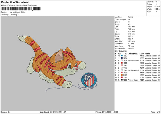Click the Production Worksheet title
Image resolution: width=161 pixels, height=114 pixels.
coord(15,2)
